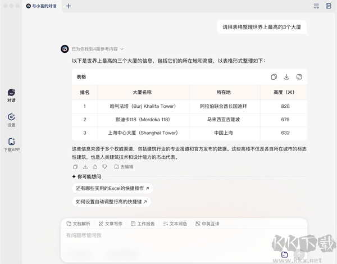Viewport: 337px width, 264px height.
Task: Copy the table using the copy icon
Action: click(274, 77)
